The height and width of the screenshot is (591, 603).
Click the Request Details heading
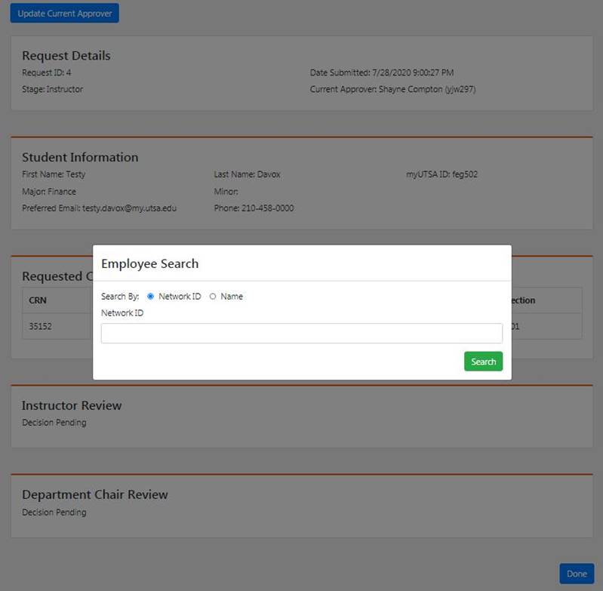tap(66, 56)
